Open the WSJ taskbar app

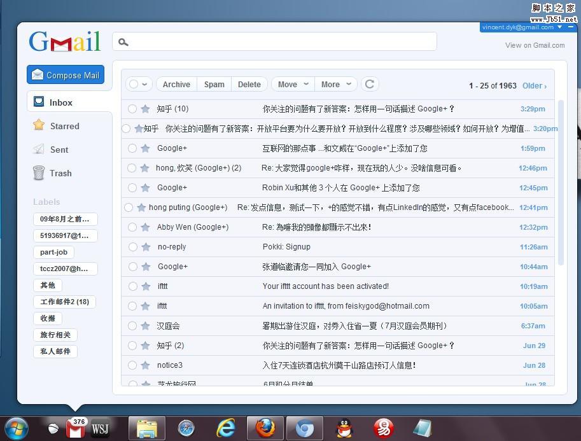100,429
